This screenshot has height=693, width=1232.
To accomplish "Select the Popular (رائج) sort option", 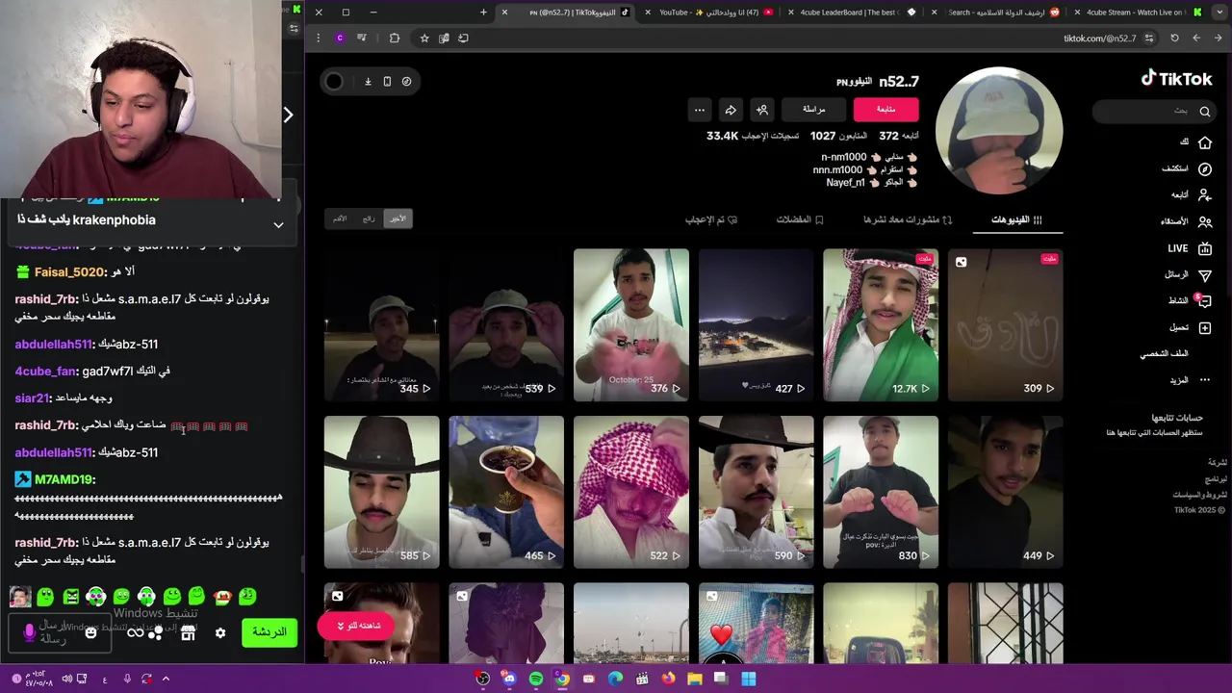I will 369,219.
